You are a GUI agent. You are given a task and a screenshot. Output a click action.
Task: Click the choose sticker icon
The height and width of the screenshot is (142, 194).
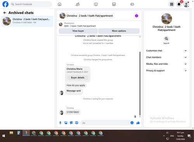click(x=71, y=123)
